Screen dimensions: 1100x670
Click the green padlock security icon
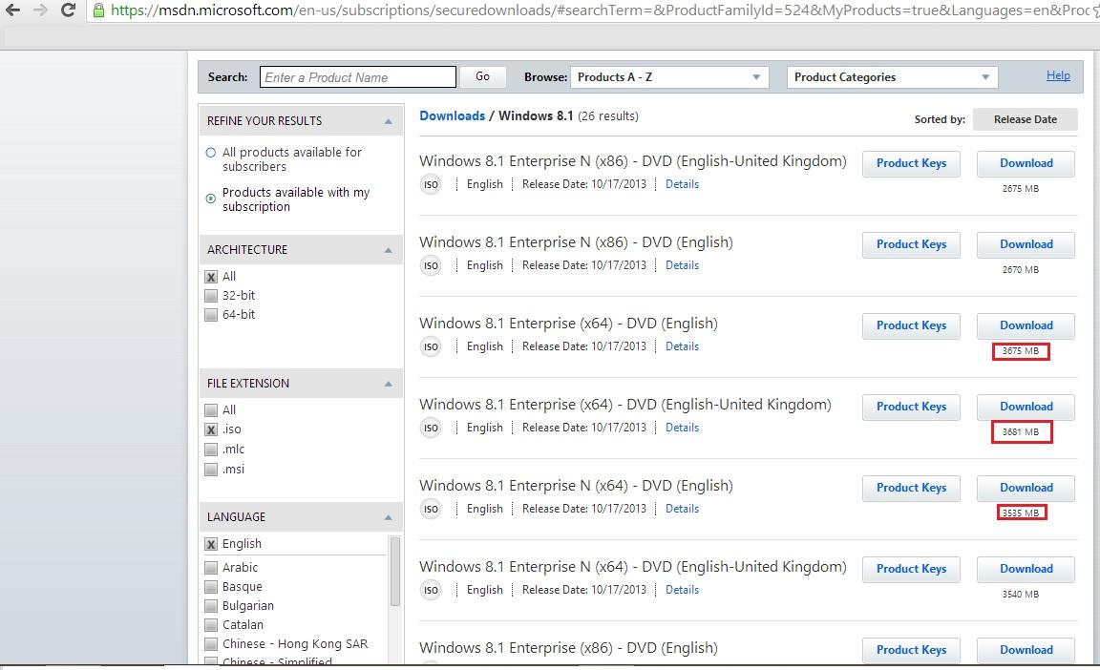[x=99, y=10]
